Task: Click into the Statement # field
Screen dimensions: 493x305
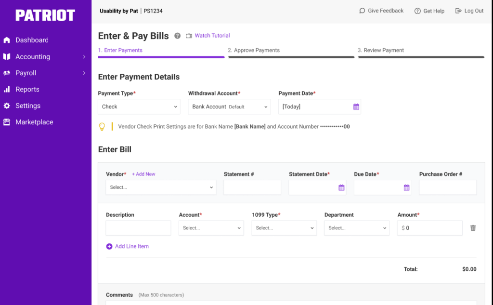Action: [252, 187]
